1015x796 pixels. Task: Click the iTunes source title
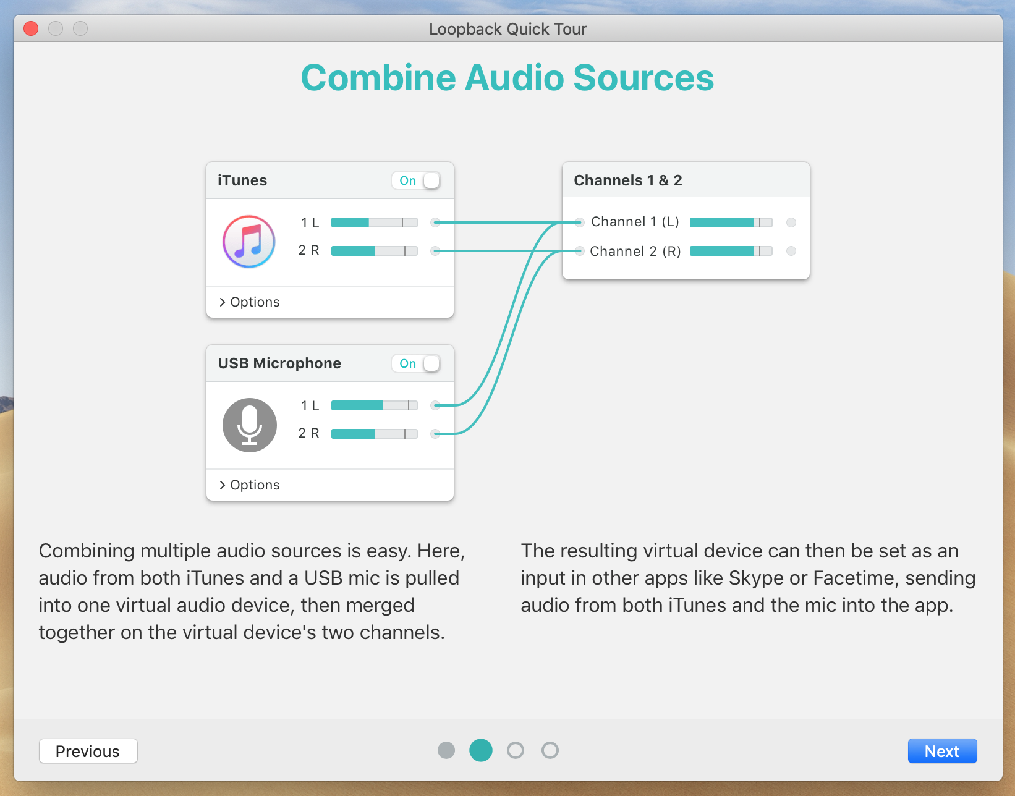(x=242, y=180)
